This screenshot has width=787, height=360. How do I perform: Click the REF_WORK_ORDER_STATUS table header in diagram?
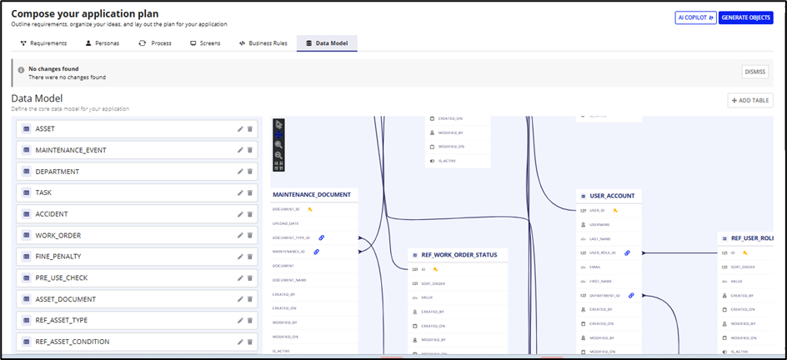tap(458, 255)
